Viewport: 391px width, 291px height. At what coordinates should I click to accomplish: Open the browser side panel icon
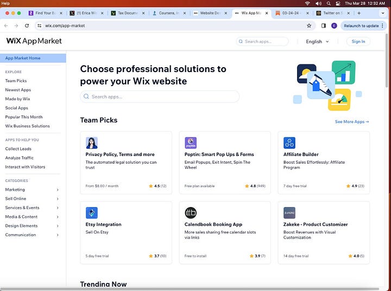point(324,25)
